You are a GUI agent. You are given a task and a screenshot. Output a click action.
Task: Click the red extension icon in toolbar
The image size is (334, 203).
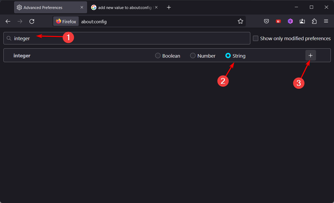[x=278, y=21]
